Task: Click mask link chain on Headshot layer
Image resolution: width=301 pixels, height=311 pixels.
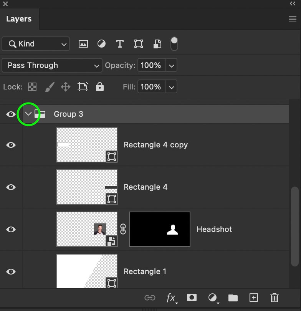Action: click(x=123, y=229)
